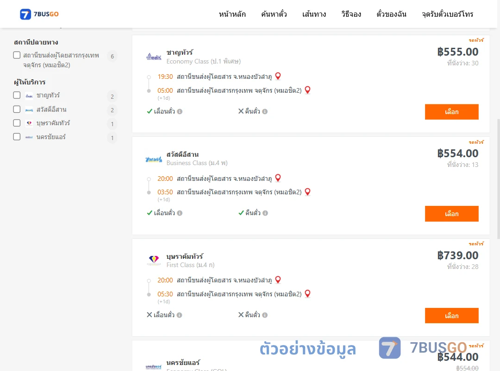The height and width of the screenshot is (371, 500).
Task: Click the 05:30 arrival time
Action: 165,294
